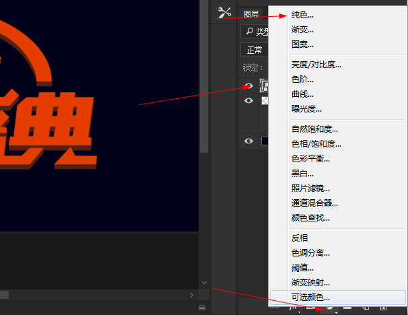Image resolution: width=408 pixels, height=315 pixels.
Task: Choose 色相/饱和度... adjustment
Action: click(316, 143)
